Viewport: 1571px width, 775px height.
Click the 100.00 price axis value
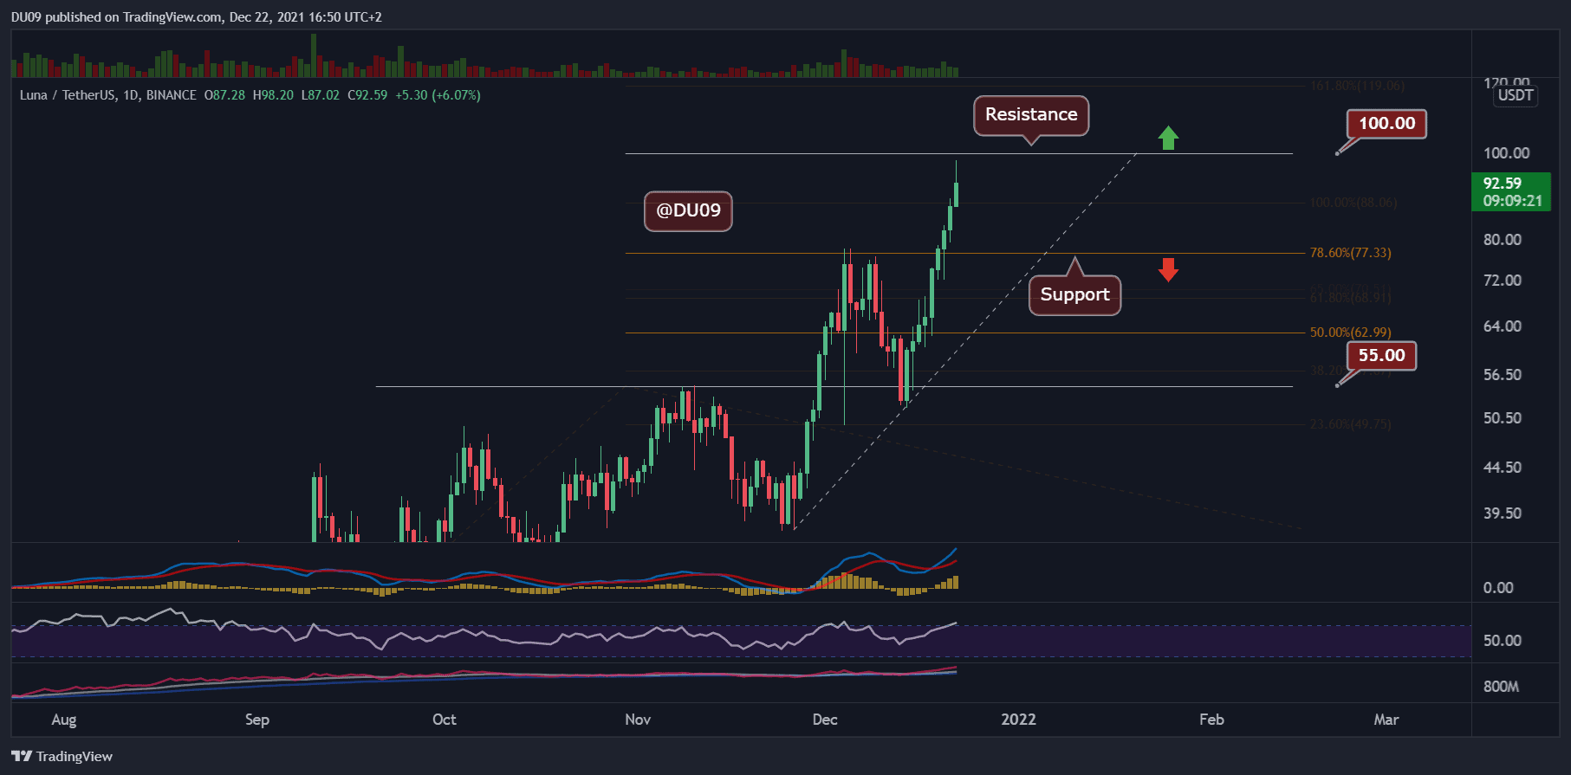click(1506, 153)
